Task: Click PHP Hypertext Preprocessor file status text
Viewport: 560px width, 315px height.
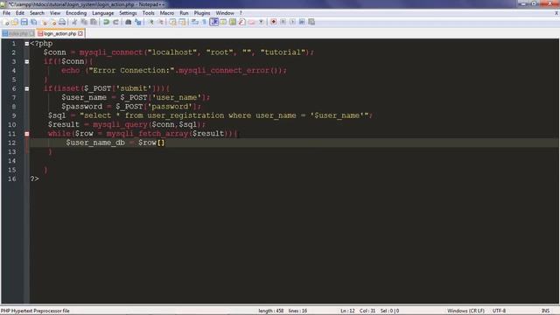Action: point(35,311)
